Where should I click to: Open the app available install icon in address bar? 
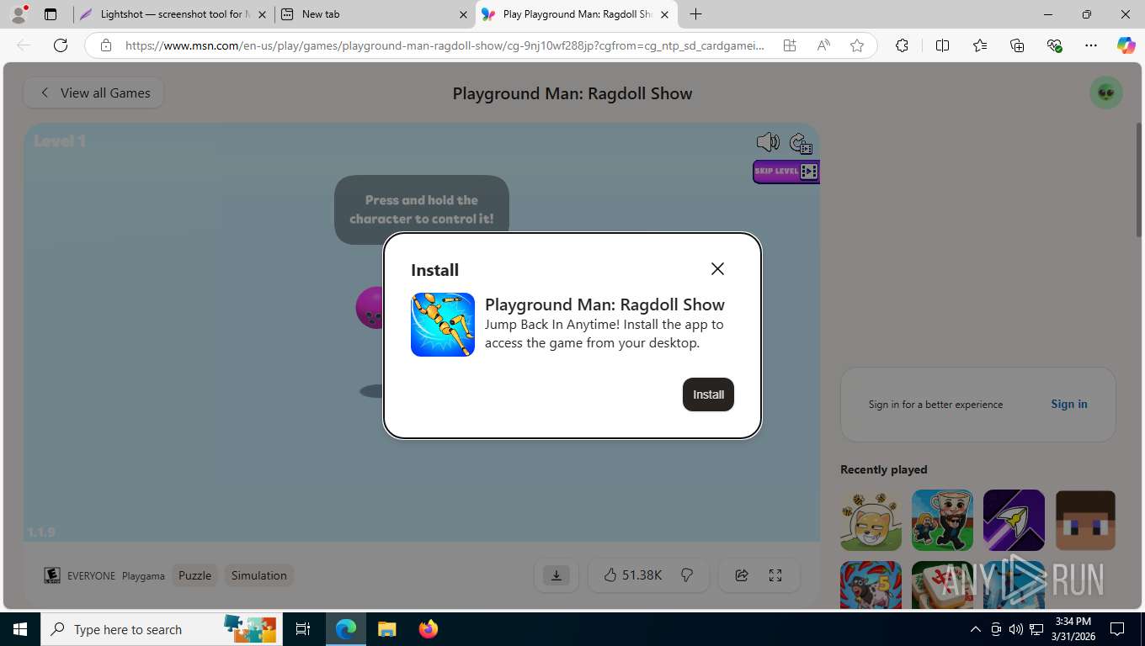790,45
